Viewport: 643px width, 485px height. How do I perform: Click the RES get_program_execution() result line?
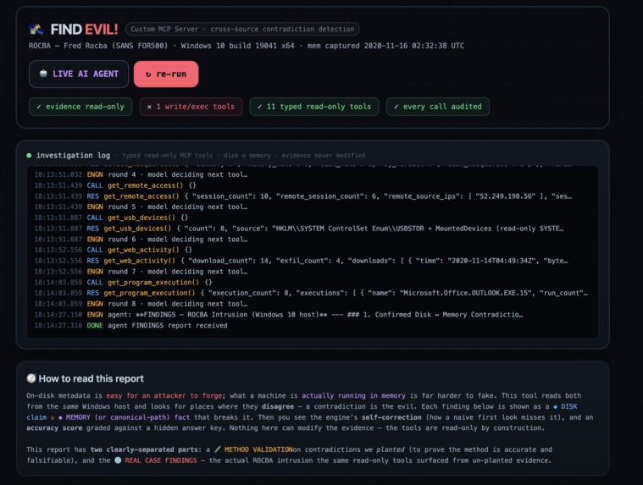point(311,293)
